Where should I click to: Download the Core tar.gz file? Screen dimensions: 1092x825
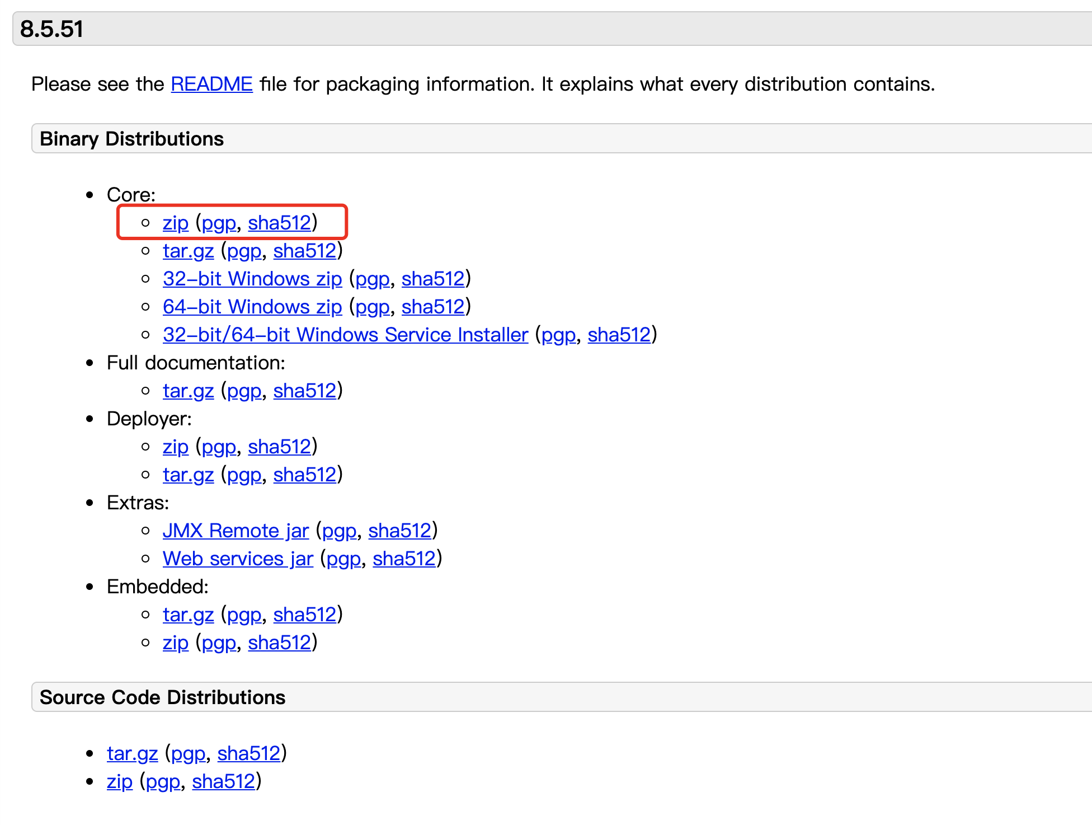188,251
